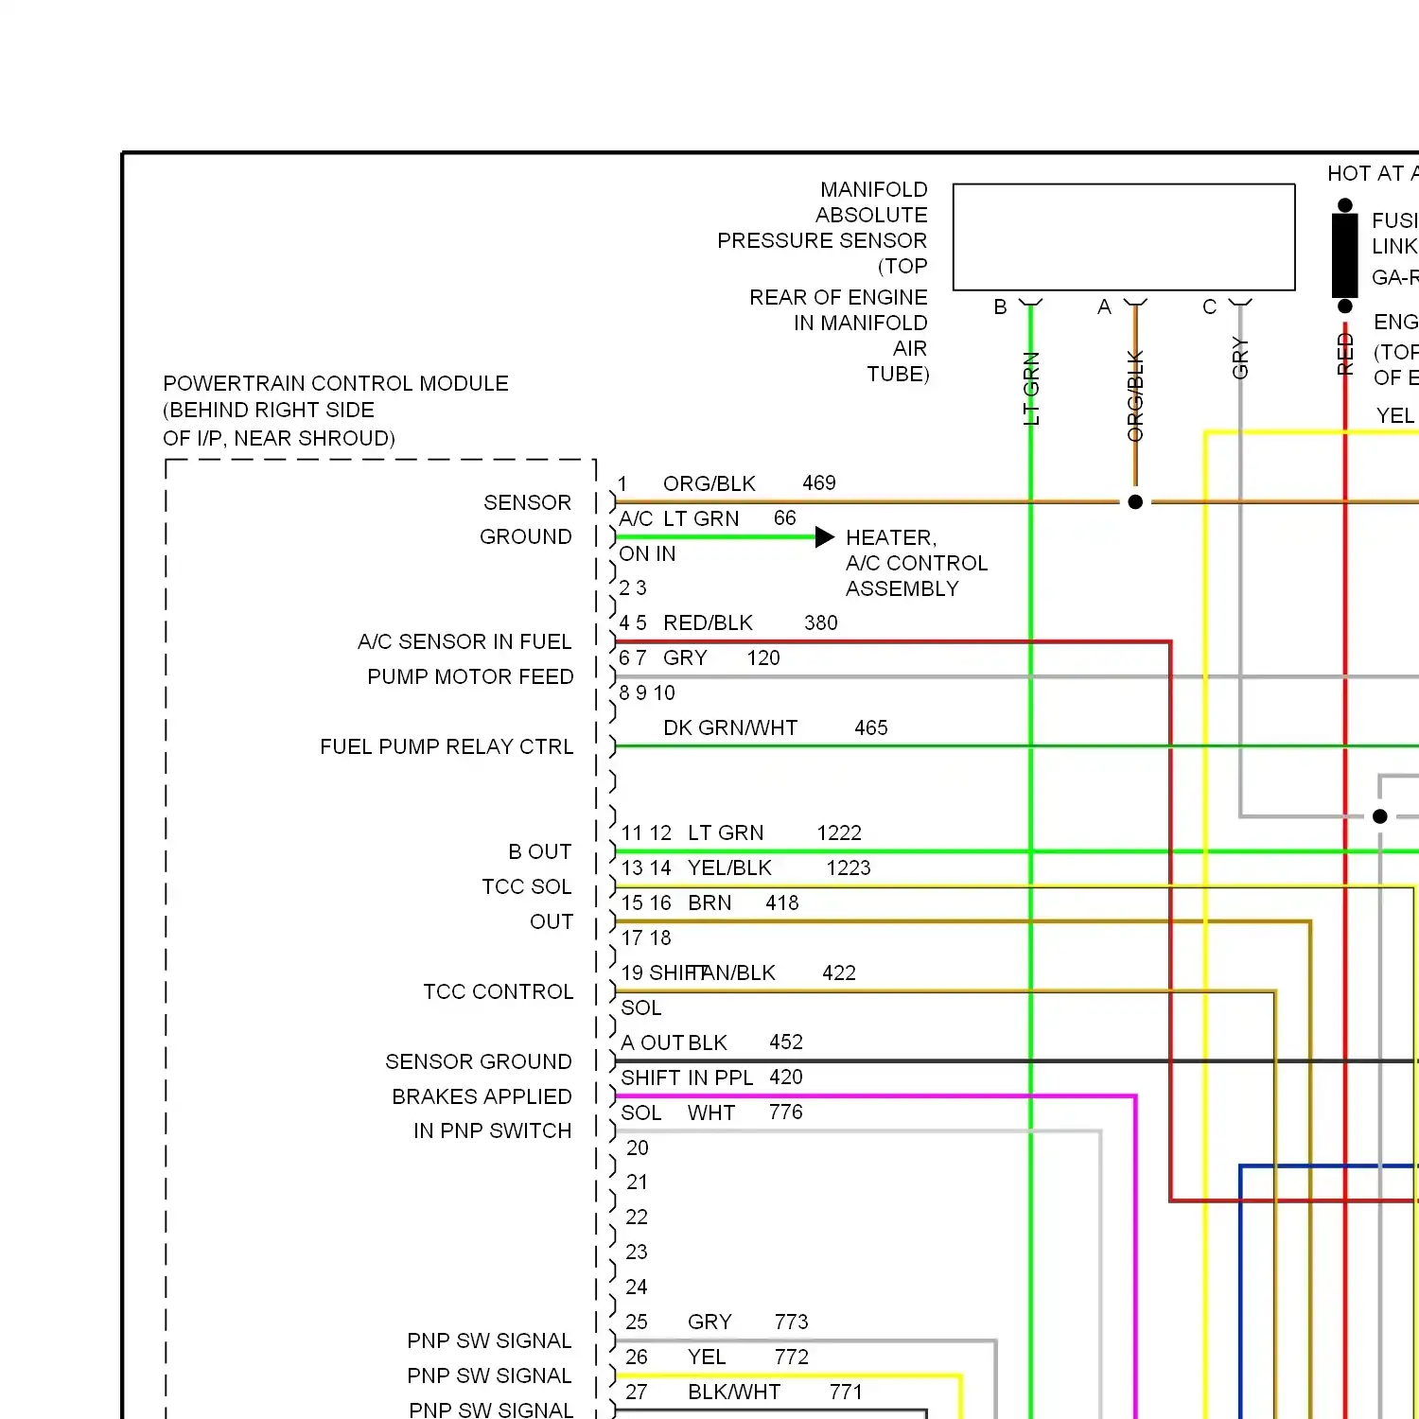1419x1419 pixels.
Task: Select the TCC SOL label
Action: (x=527, y=886)
